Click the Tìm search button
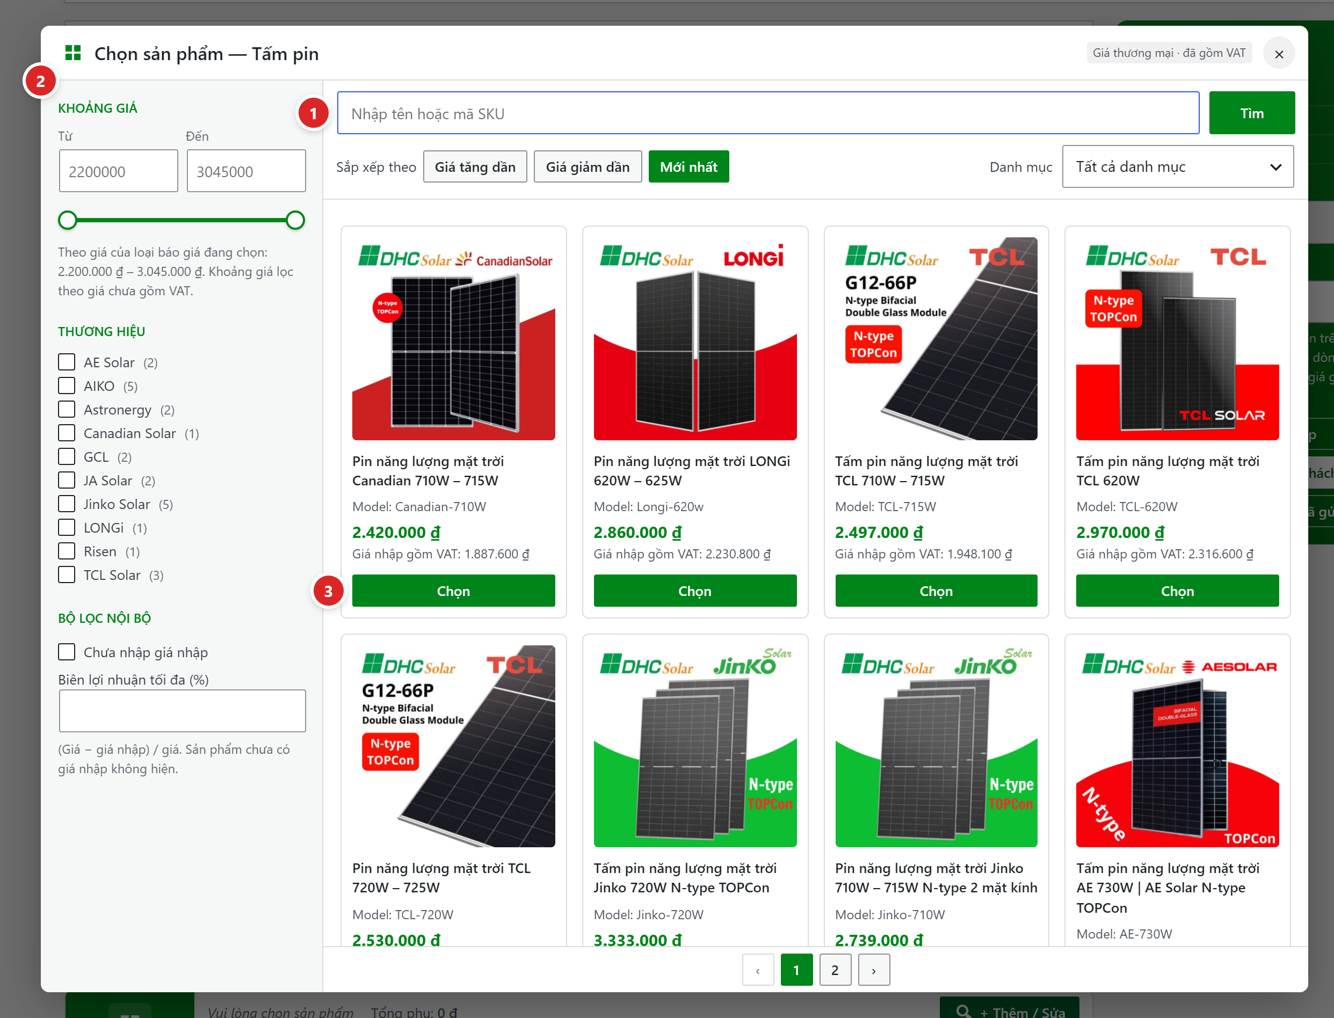Image resolution: width=1334 pixels, height=1018 pixels. tap(1252, 113)
